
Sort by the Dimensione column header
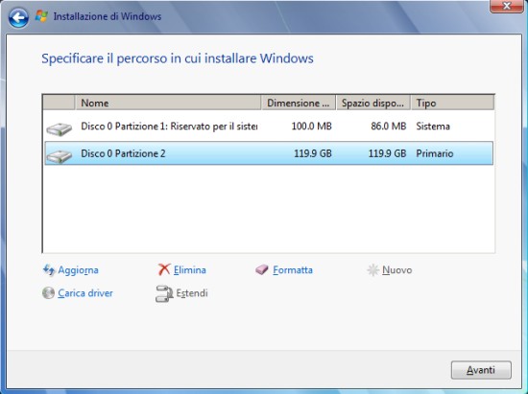pyautogui.click(x=299, y=103)
